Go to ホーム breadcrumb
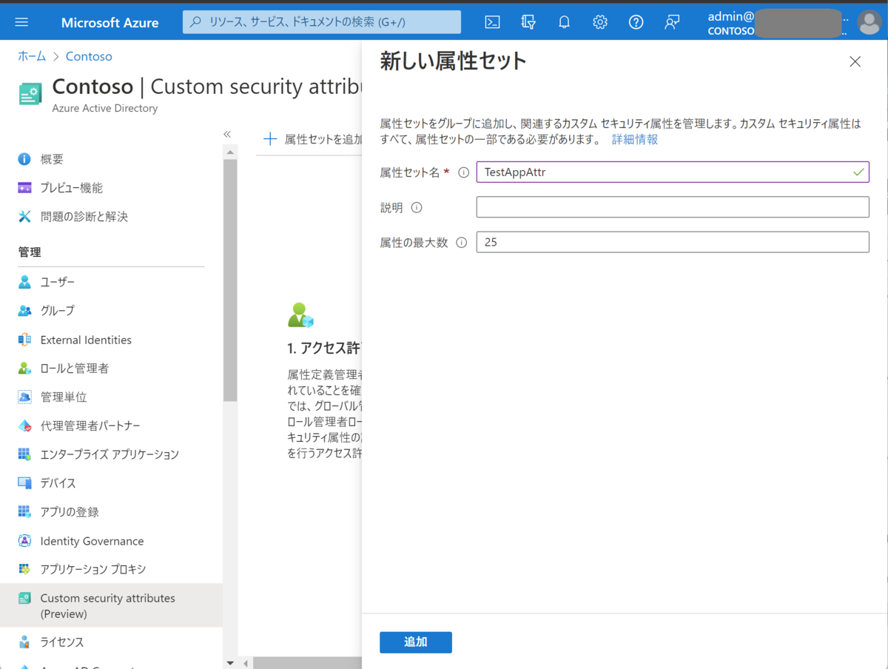The image size is (888, 669). tap(32, 56)
